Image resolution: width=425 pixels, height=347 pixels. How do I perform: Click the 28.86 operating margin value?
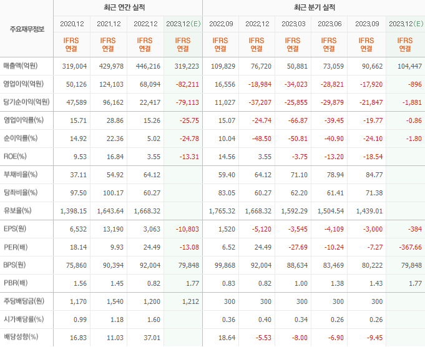coord(115,120)
